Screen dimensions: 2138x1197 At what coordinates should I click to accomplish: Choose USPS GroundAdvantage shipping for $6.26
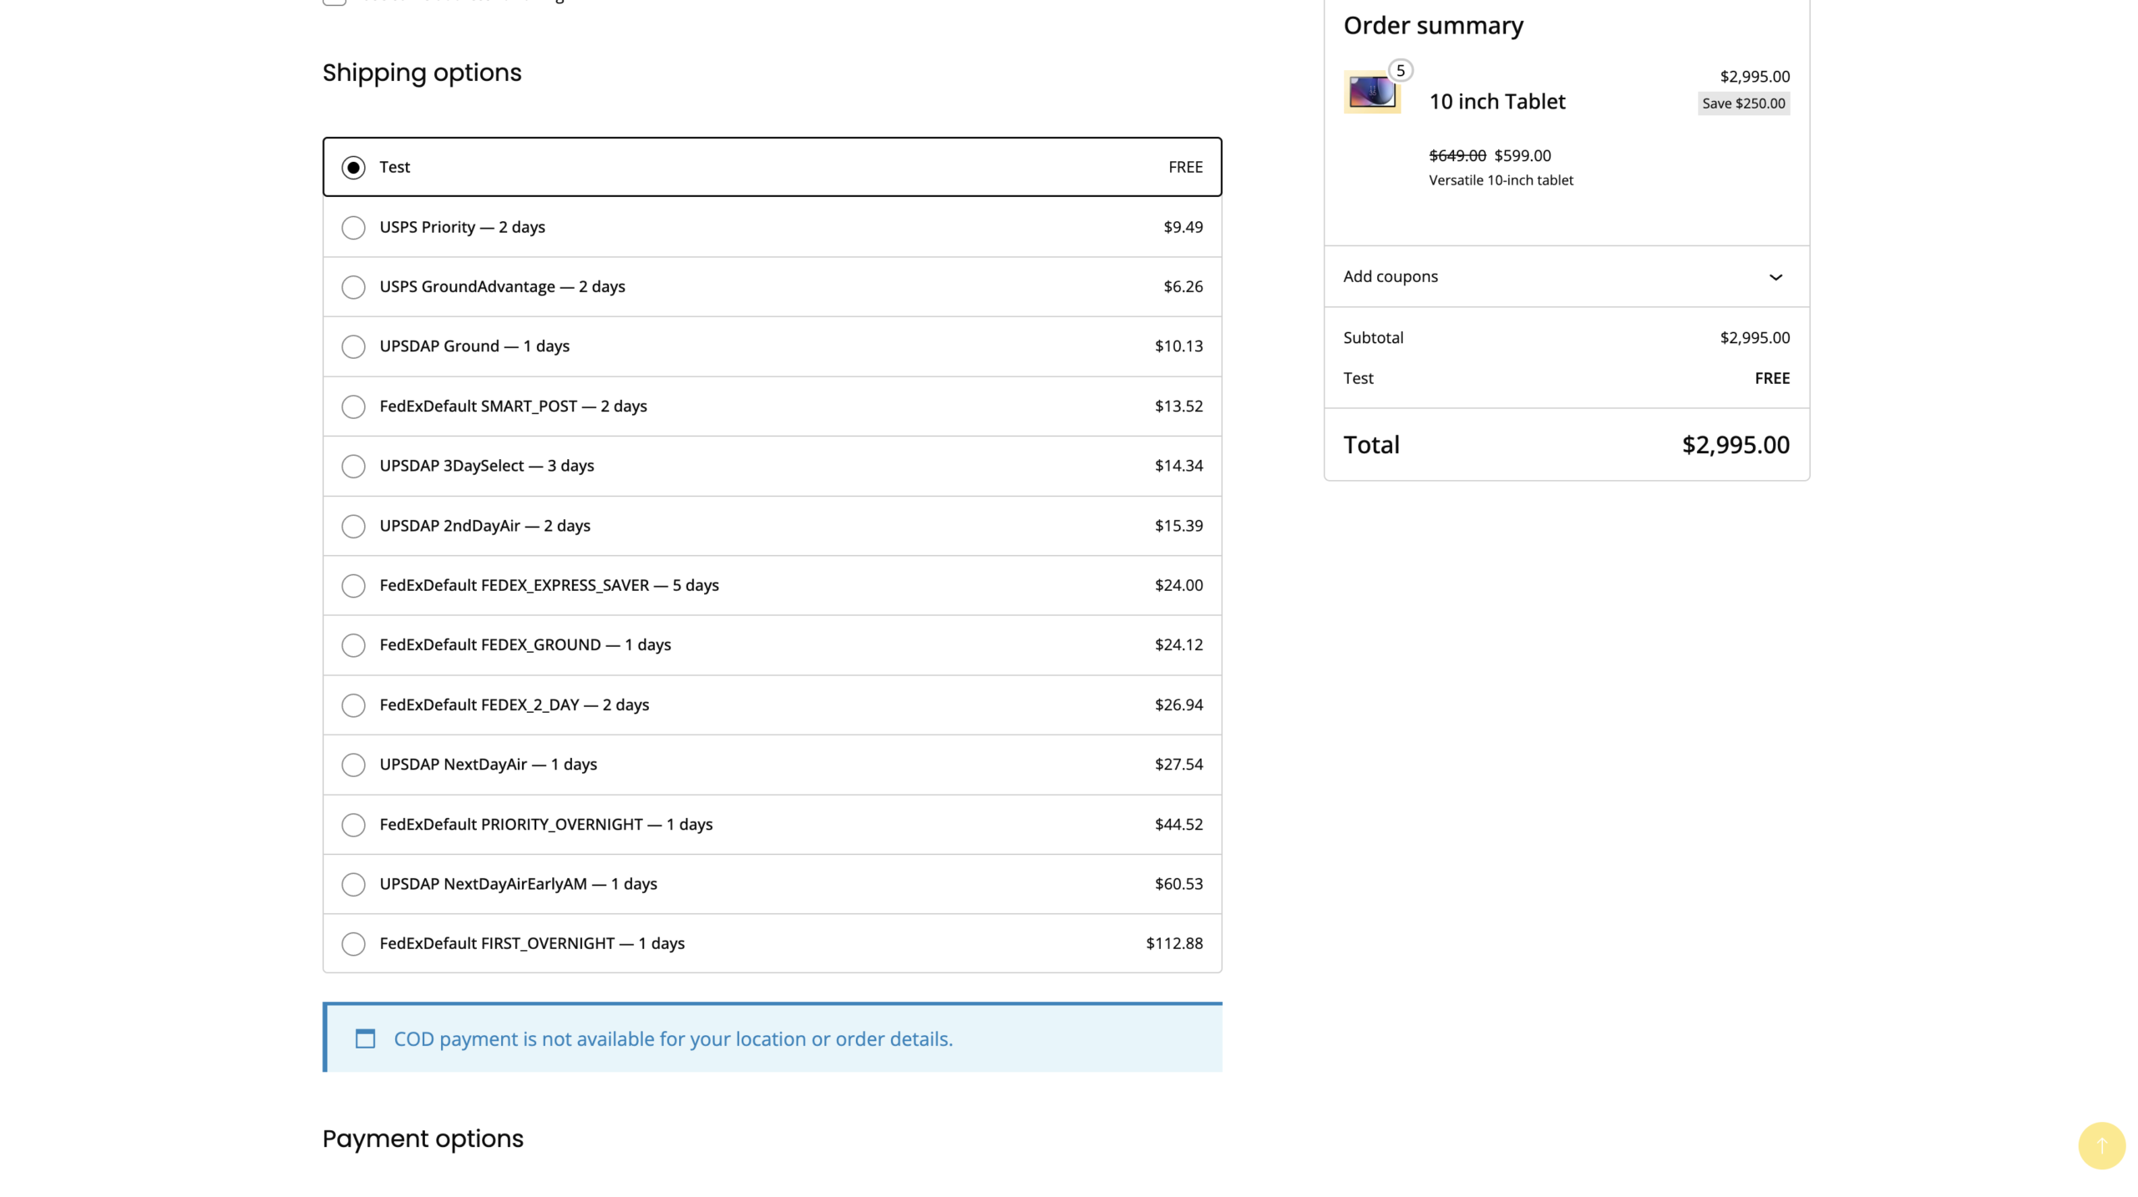353,286
